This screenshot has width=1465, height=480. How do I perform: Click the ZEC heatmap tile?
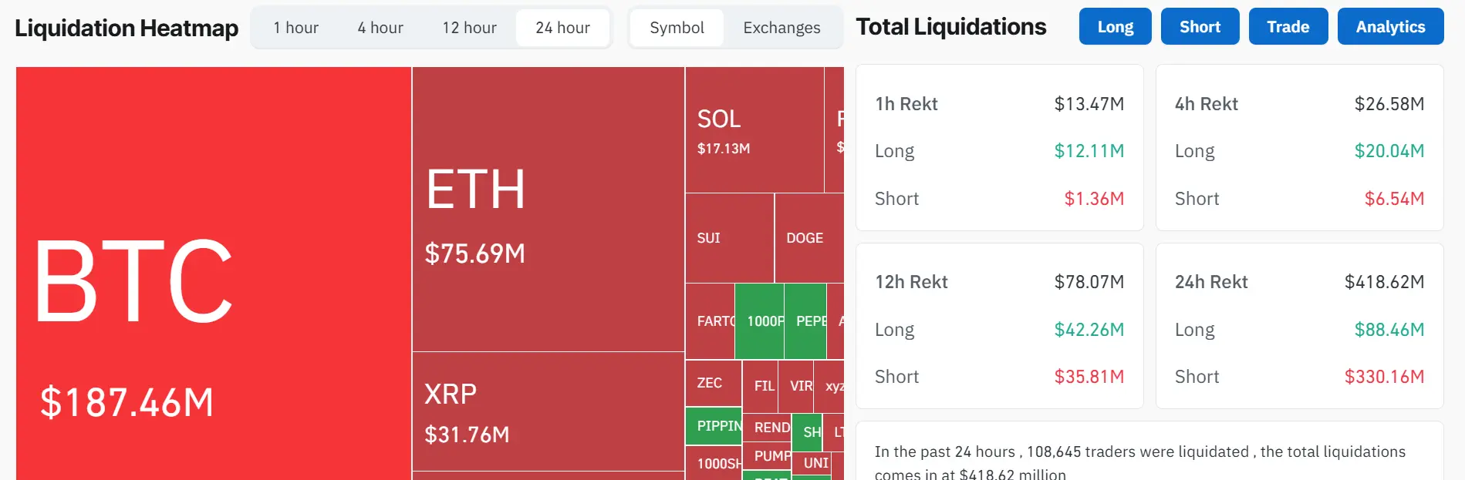(x=711, y=383)
